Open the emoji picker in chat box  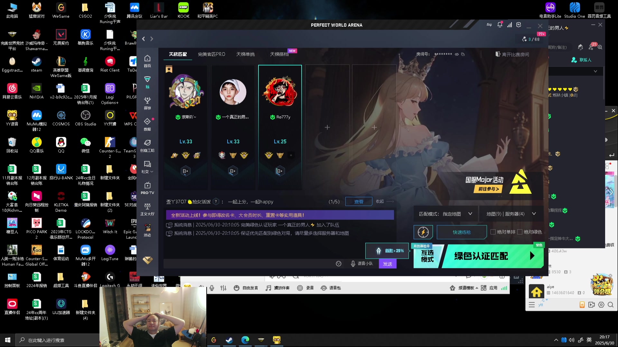339,263
